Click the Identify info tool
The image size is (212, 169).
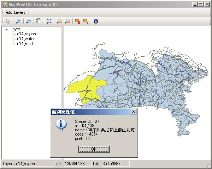(96, 21)
